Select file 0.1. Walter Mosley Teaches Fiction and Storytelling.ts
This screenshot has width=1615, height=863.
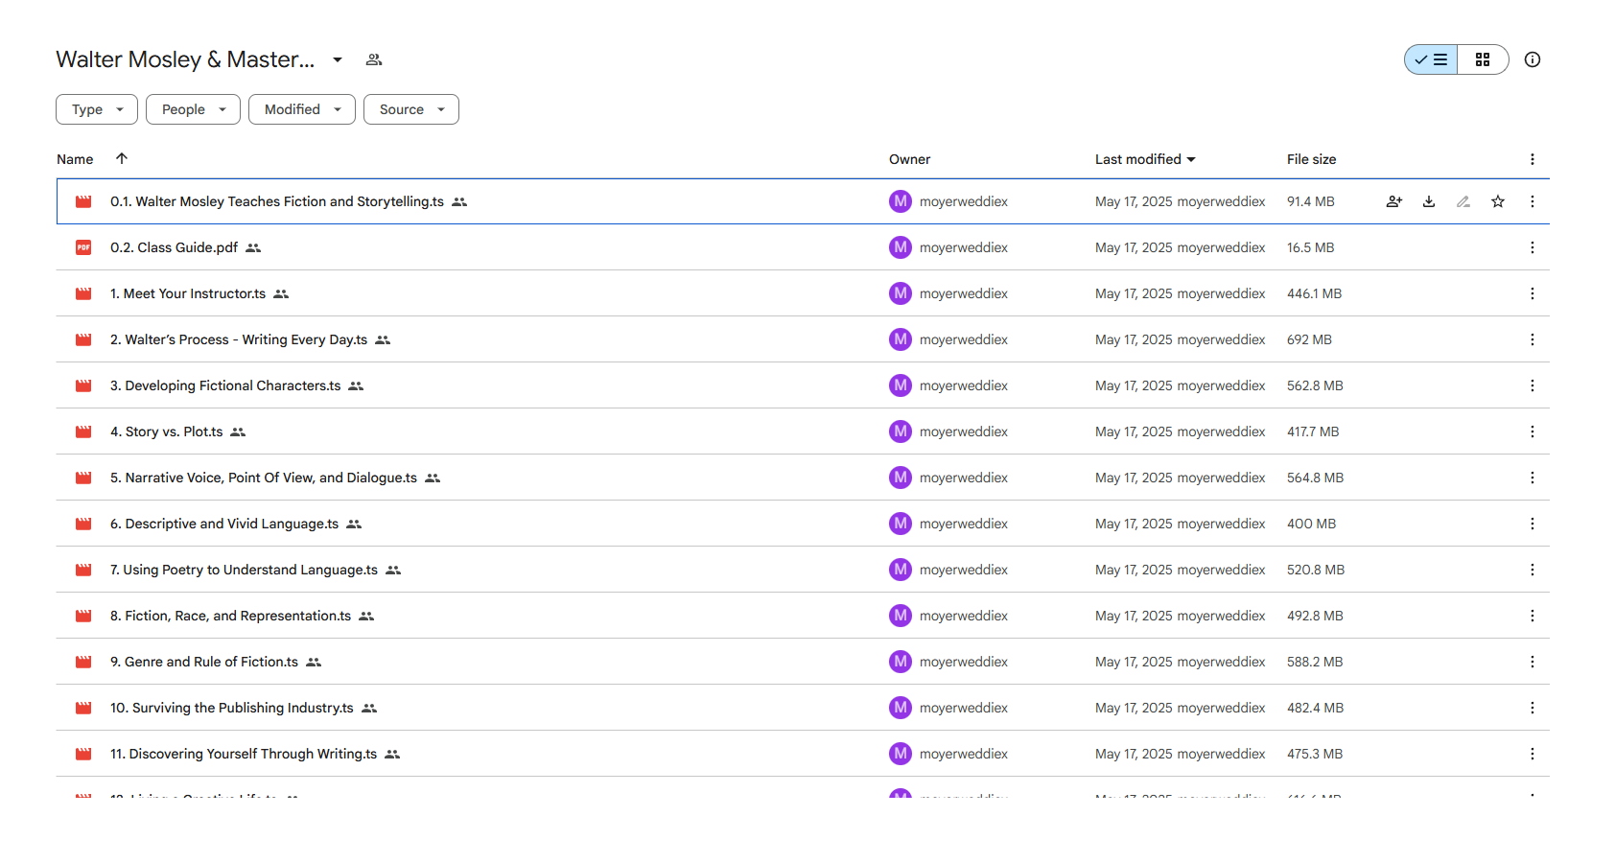tap(803, 201)
